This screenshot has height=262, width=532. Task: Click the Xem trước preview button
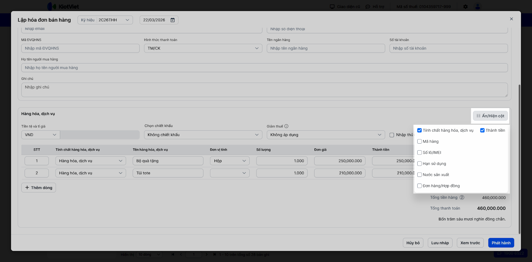470,243
